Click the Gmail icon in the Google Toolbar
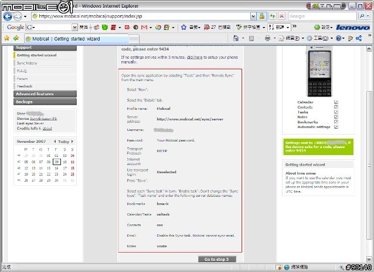 (x=144, y=28)
